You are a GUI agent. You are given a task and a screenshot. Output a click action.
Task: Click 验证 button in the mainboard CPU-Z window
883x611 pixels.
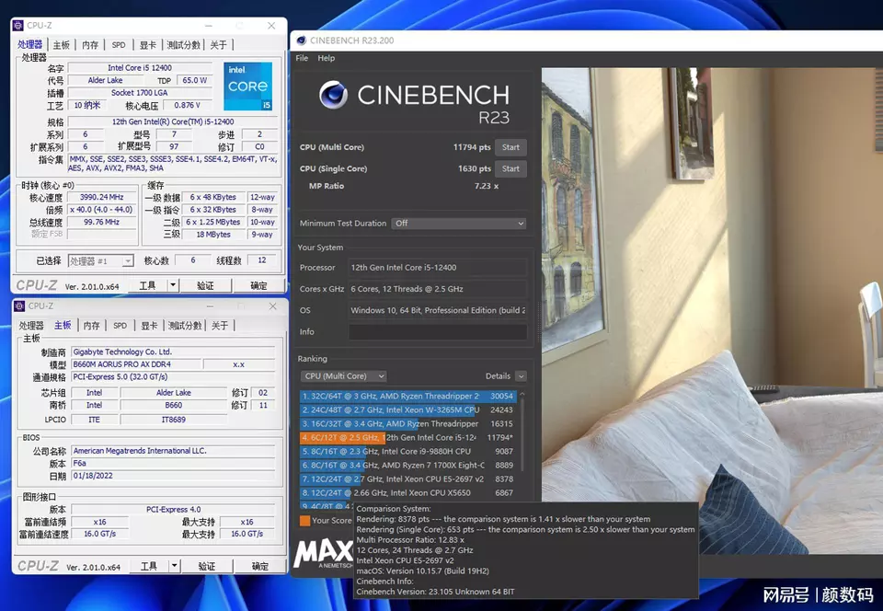tap(206, 566)
